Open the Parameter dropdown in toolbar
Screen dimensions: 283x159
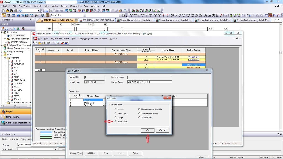tap(85, 15)
